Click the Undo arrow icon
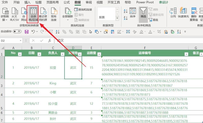 pyautogui.click(x=33, y=32)
